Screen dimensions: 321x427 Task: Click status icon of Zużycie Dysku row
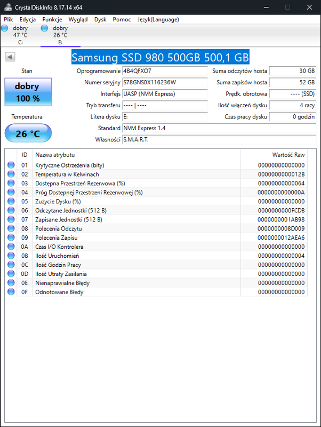tap(11, 201)
